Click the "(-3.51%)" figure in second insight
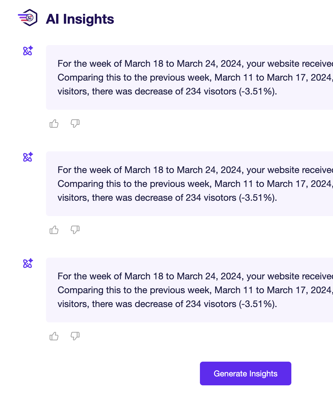333x394 pixels. [258, 198]
